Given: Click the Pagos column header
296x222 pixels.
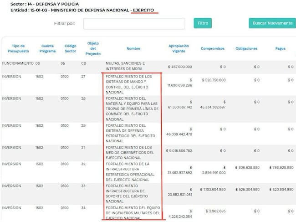Looking at the screenshot, I should [x=281, y=48].
